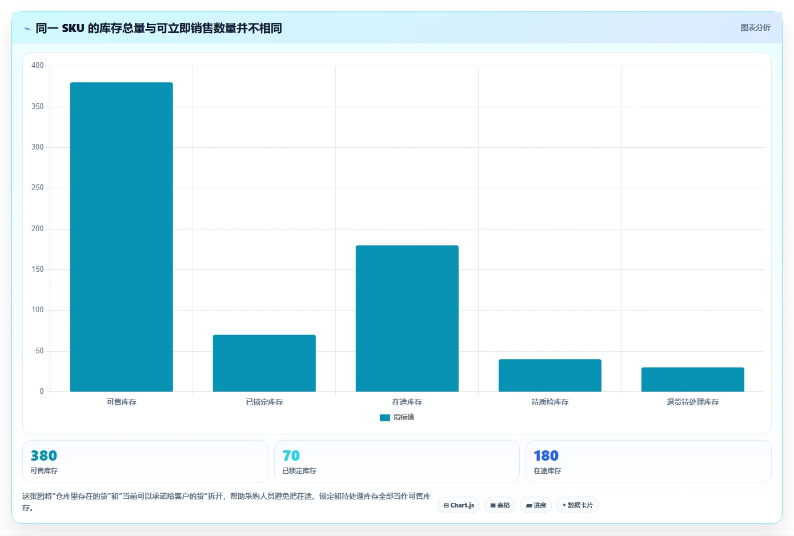Click the 300 y-axis value
Screen dimensions: 794x536
[x=38, y=147]
